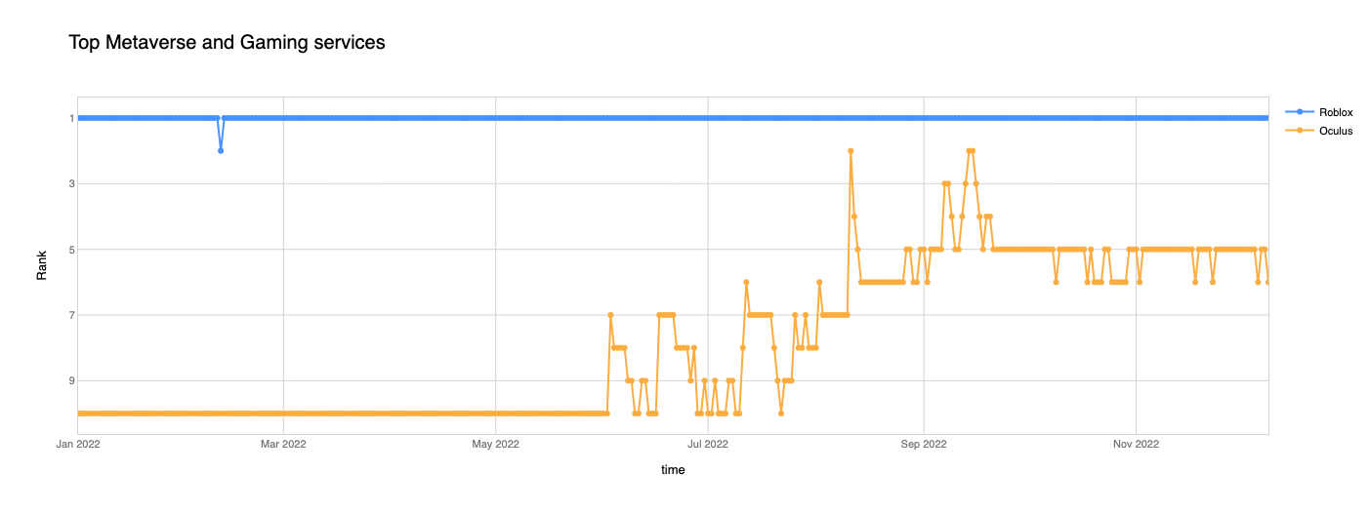Click the Jul 2022 axis label

tap(709, 445)
